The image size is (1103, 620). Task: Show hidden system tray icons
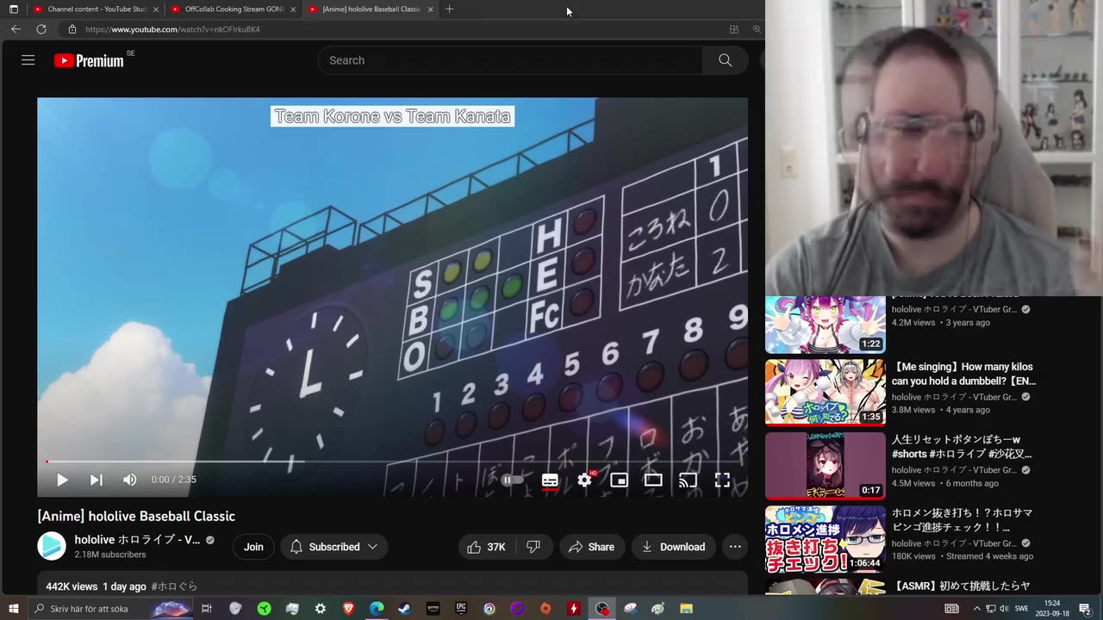pyautogui.click(x=976, y=609)
